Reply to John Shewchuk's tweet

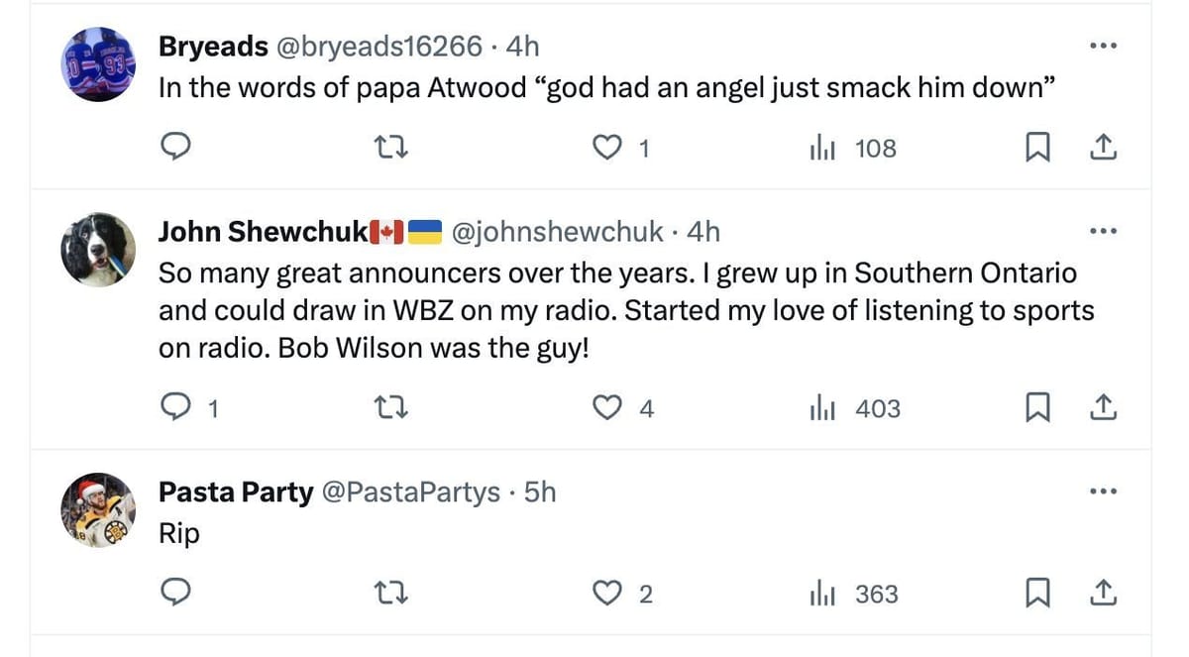(x=176, y=408)
